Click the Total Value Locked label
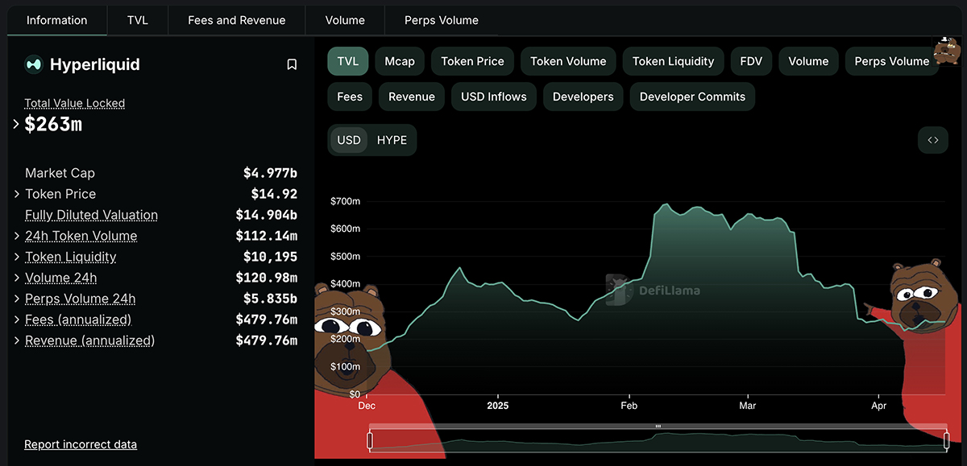Image resolution: width=967 pixels, height=466 pixels. click(x=75, y=103)
